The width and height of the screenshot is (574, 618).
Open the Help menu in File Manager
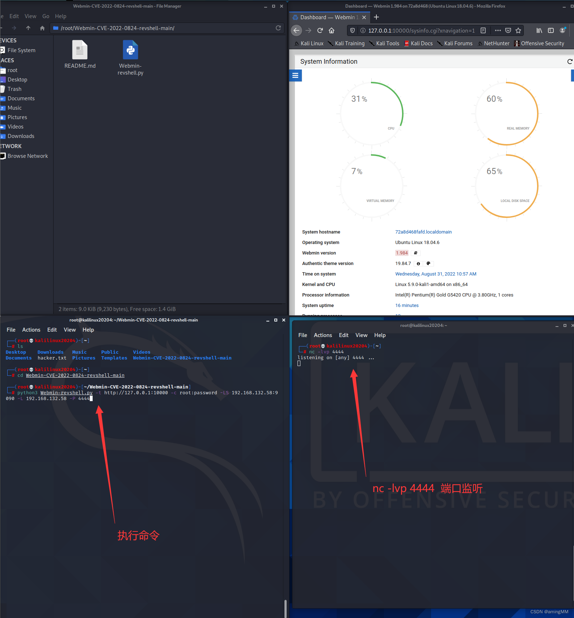tap(60, 16)
